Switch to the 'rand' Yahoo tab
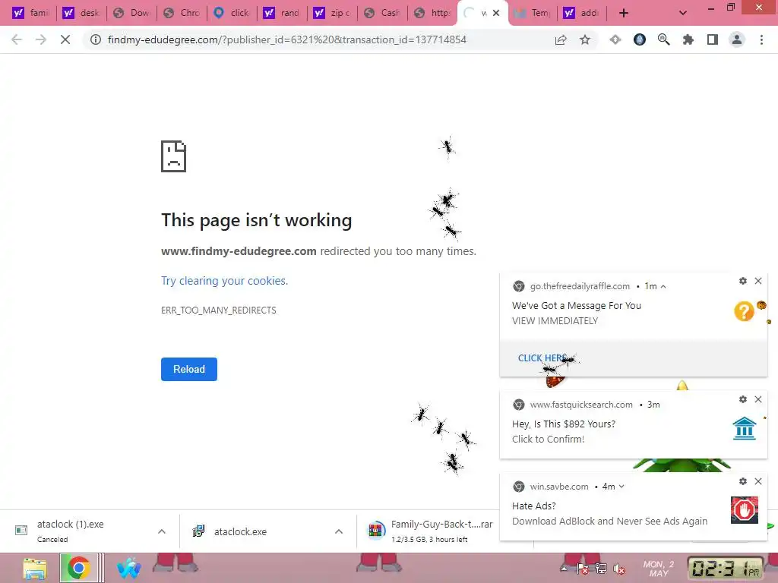Viewport: 778px width, 583px height. [x=283, y=13]
